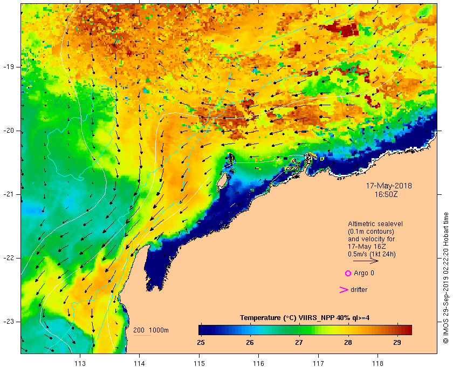Image resolution: width=453 pixels, height=367 pixels.
Task: Click the dark red end of color bar
Action: pos(409,330)
